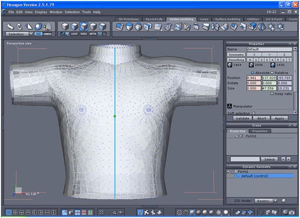Click the RING selection tool
The image size is (300, 218).
83,34
